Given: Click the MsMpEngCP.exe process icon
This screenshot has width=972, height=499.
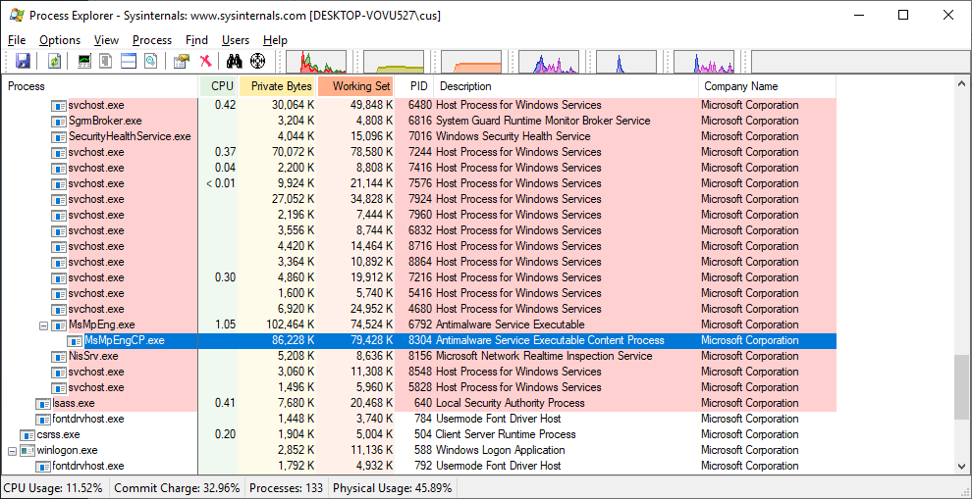Looking at the screenshot, I should click(75, 340).
